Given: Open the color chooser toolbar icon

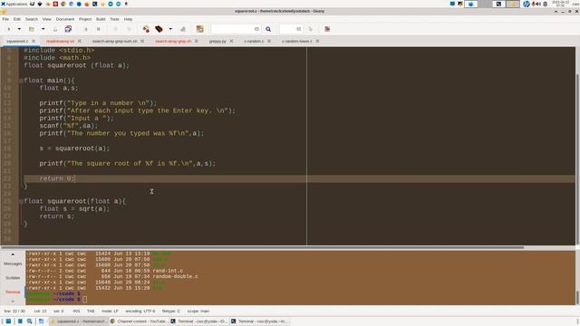Looking at the screenshot, I should [x=199, y=29].
